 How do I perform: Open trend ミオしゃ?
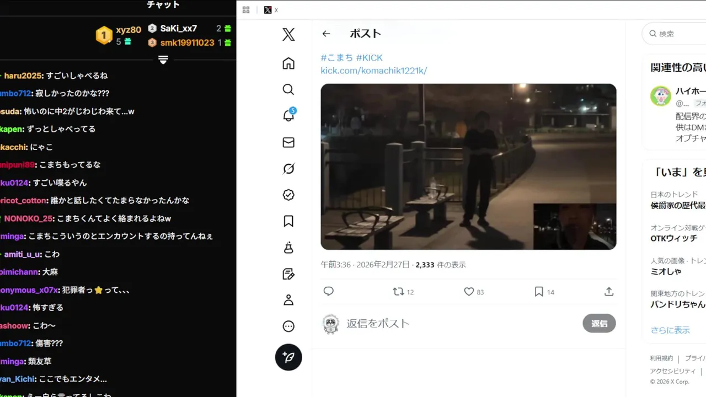(x=666, y=271)
